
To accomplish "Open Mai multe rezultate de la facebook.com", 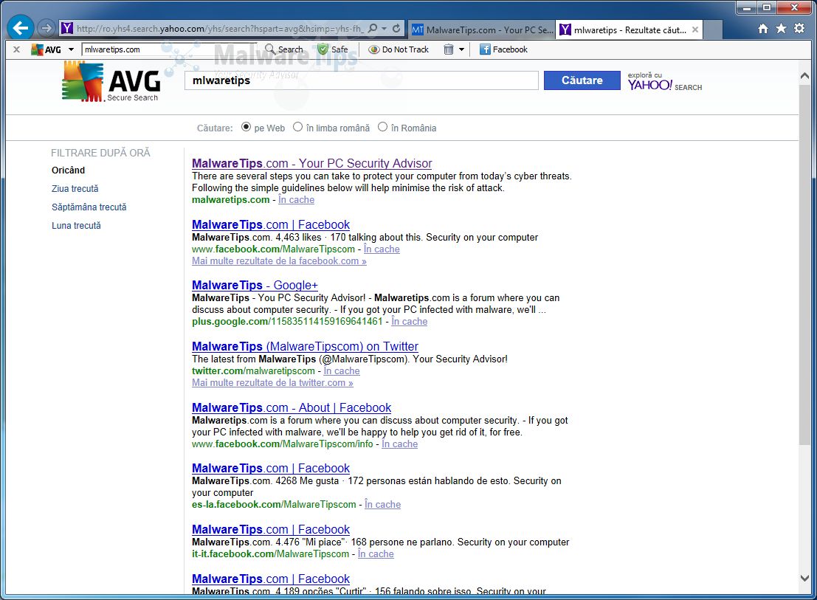I will (279, 261).
